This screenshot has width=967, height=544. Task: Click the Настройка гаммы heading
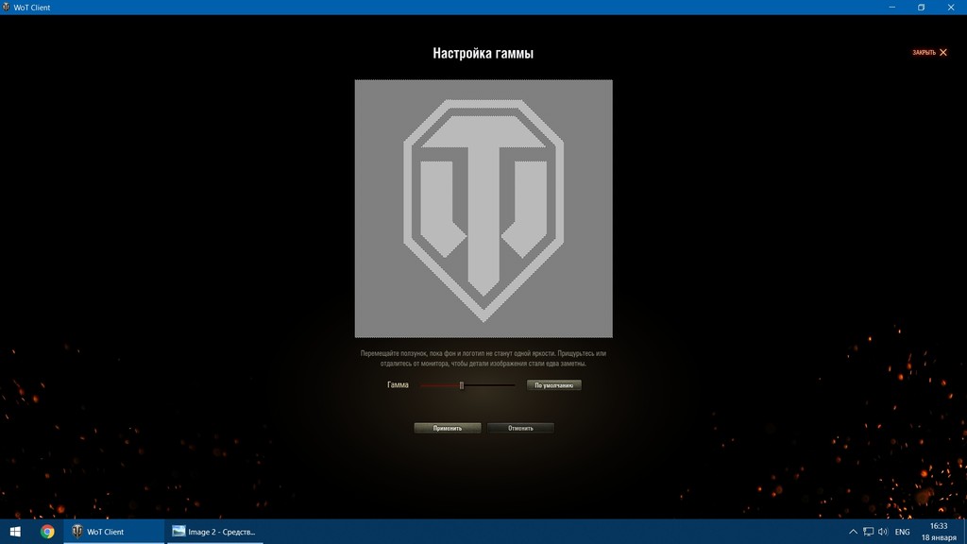pos(483,53)
